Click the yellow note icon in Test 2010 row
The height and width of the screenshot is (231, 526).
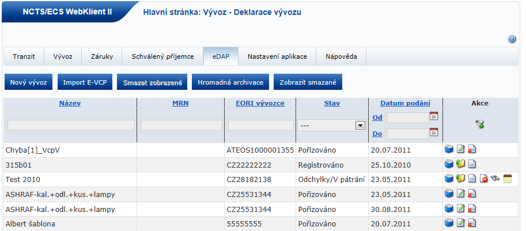507,179
